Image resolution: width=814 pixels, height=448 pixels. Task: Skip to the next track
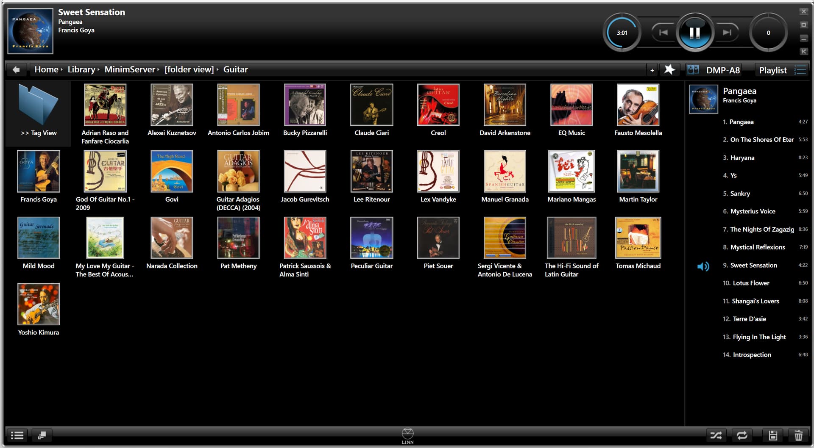pos(727,33)
